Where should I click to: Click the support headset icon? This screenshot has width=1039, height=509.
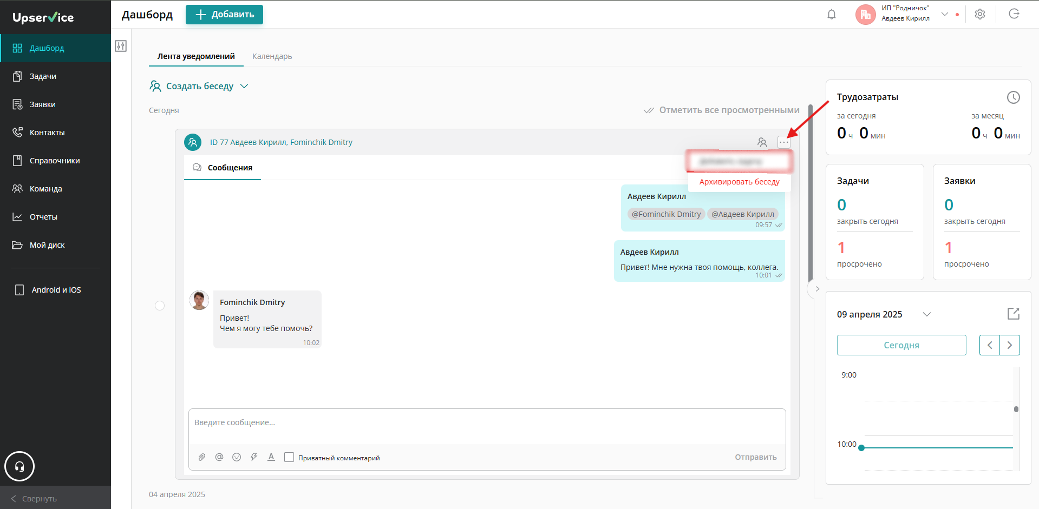pos(19,466)
